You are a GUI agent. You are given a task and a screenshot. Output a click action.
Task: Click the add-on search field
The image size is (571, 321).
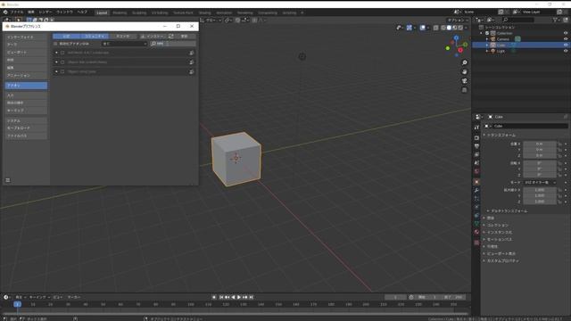pyautogui.click(x=173, y=44)
